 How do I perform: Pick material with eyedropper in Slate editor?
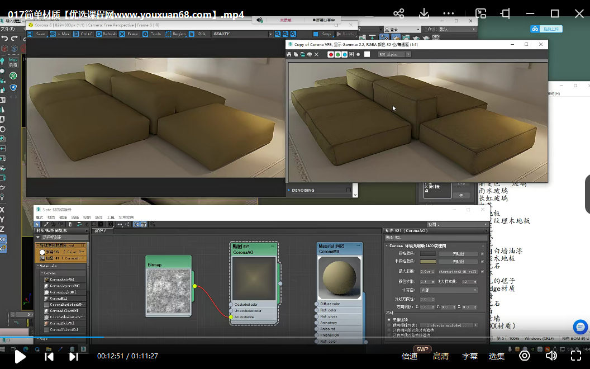click(46, 224)
